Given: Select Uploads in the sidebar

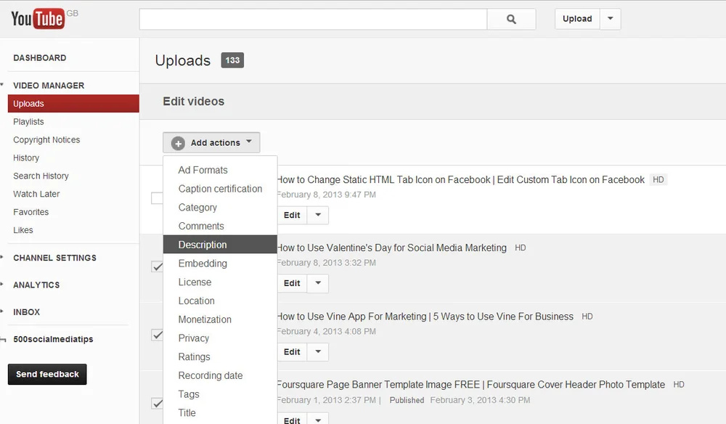Looking at the screenshot, I should pyautogui.click(x=73, y=104).
